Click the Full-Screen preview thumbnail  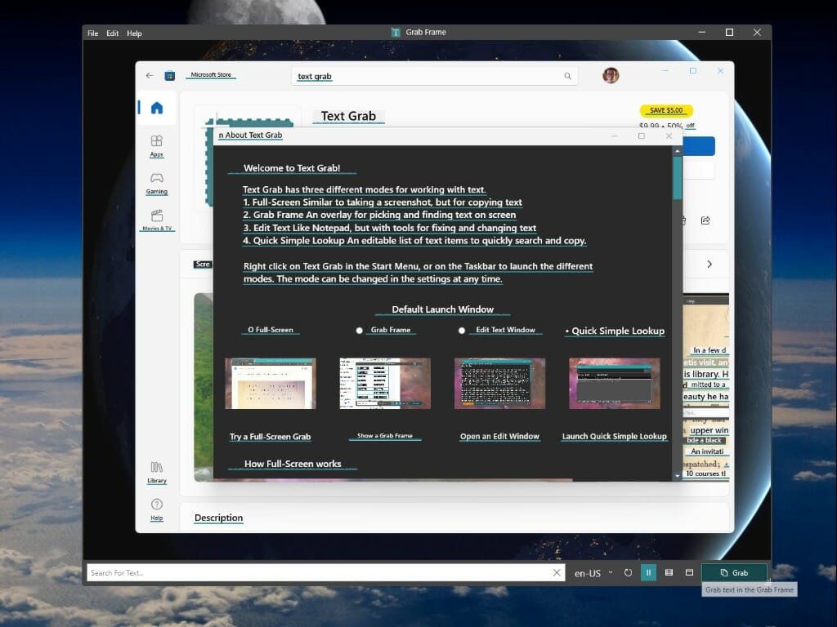tap(270, 384)
